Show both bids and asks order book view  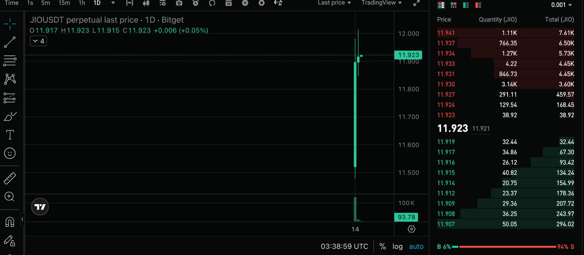[x=441, y=5]
